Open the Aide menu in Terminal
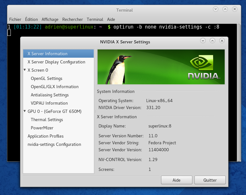246x195 pixels. [x=111, y=19]
